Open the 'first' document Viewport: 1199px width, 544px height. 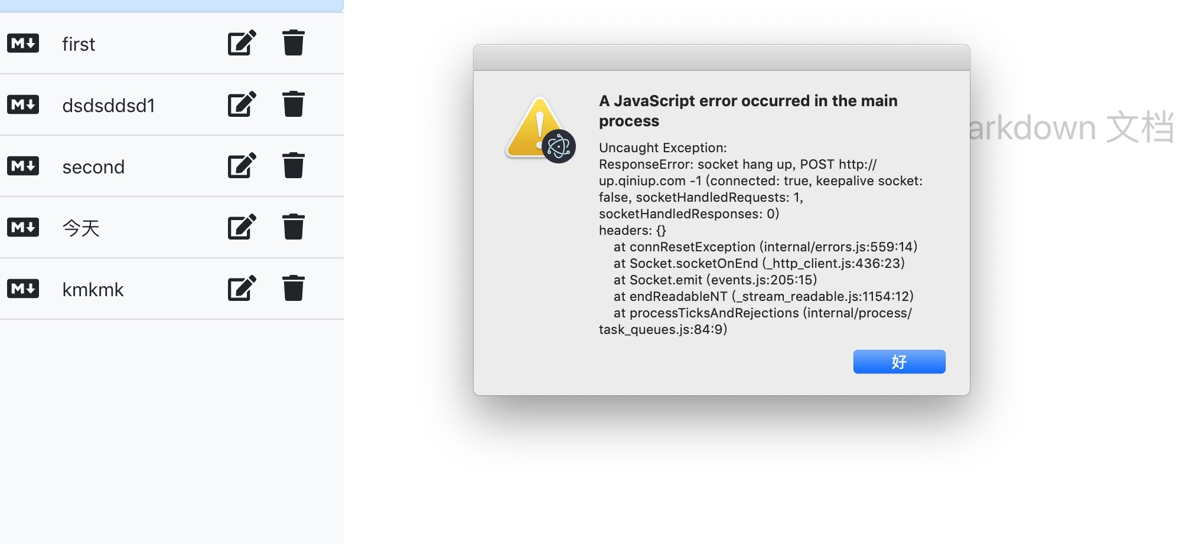point(79,44)
